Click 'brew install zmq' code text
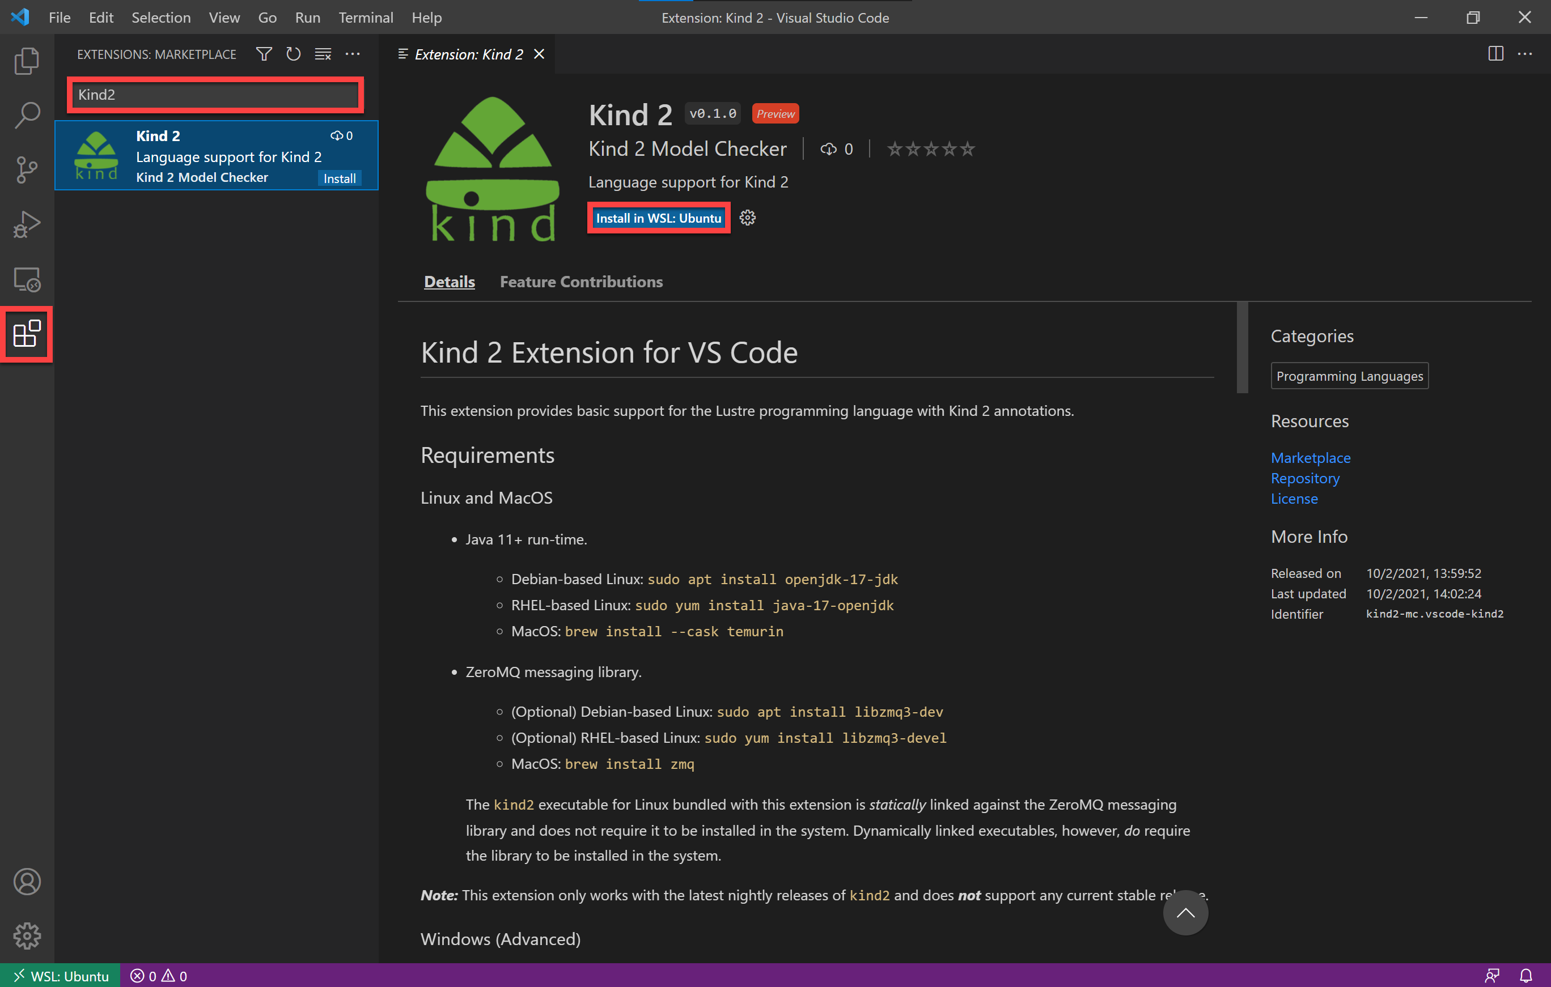Screen dimensions: 1551x987 point(629,764)
